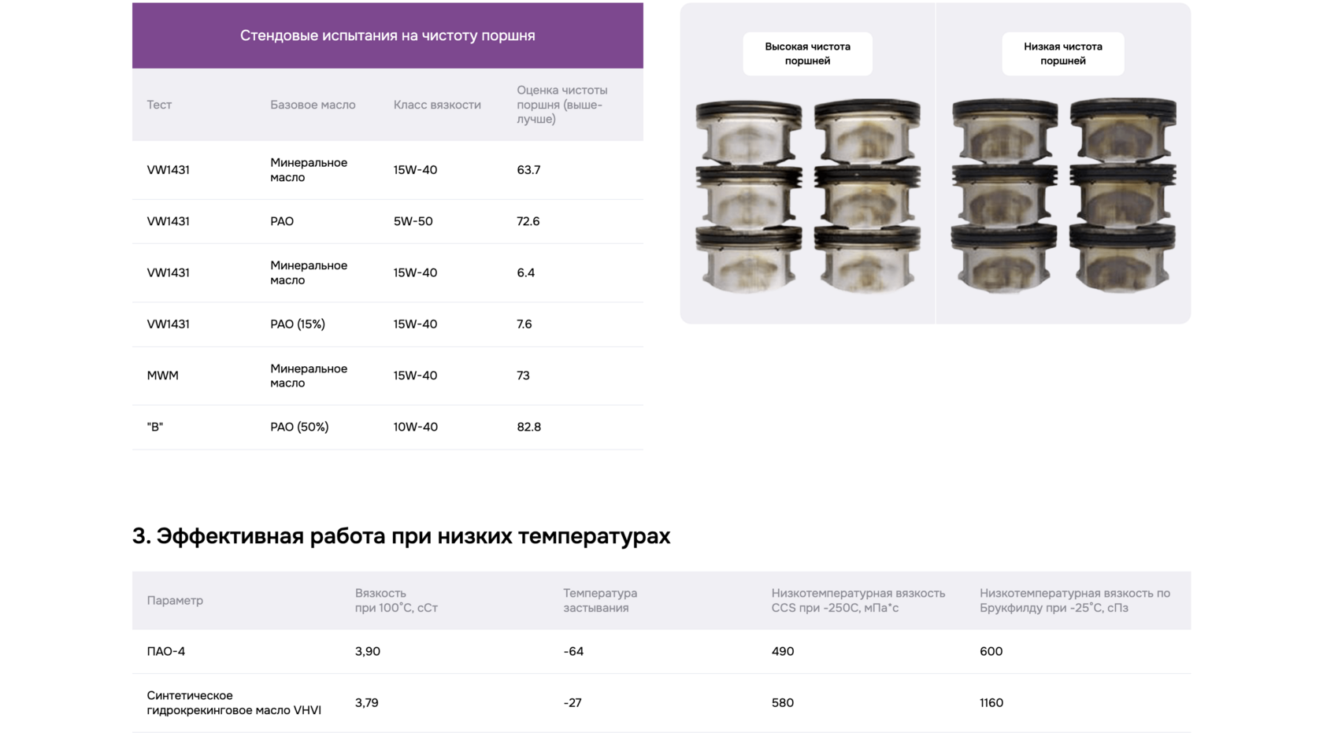This screenshot has height=733, width=1323.
Task: Click the Brookfield viscosity column header
Action: [x=1075, y=601]
